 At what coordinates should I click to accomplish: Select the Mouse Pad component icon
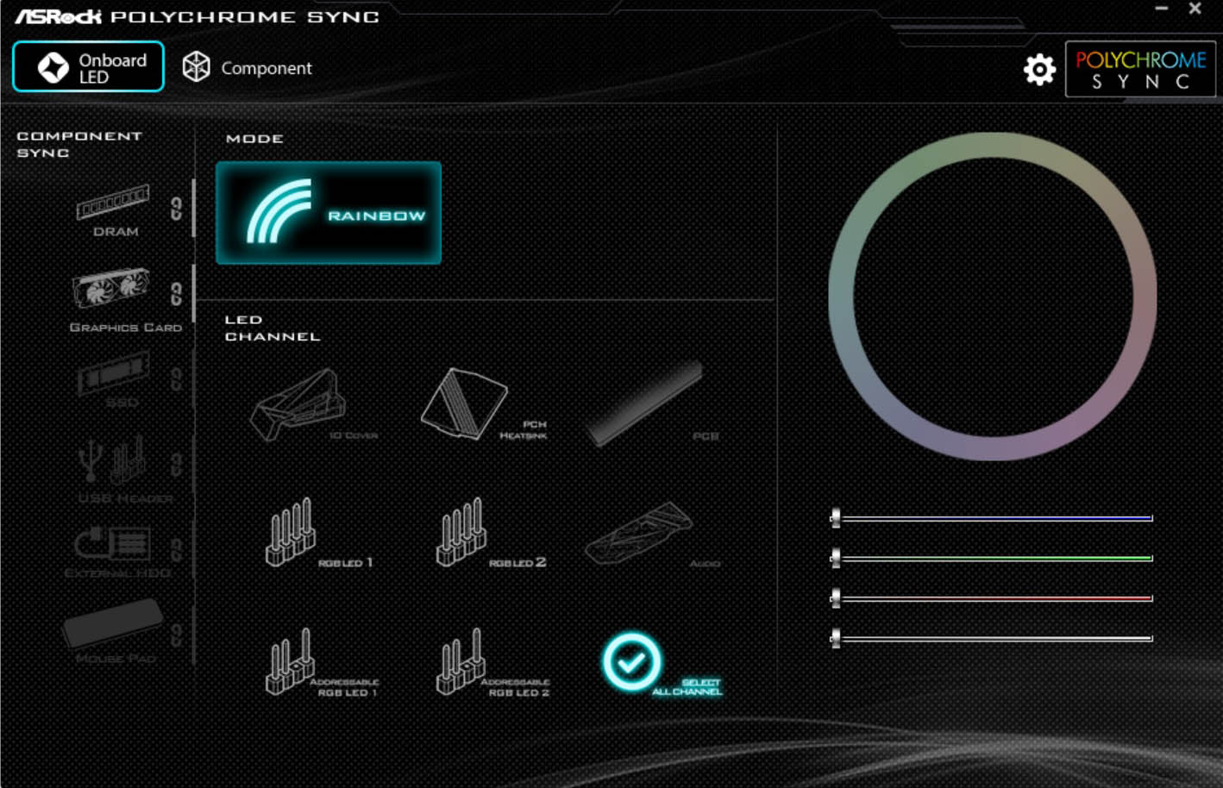112,623
